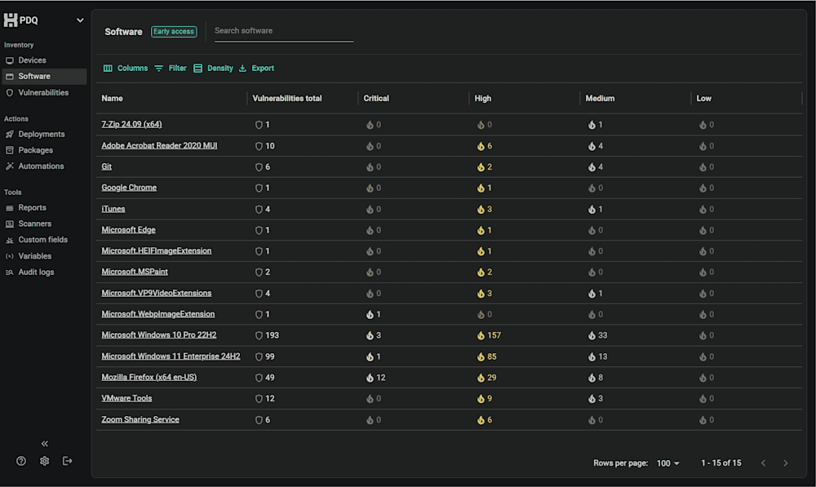Open Microsoft.HEIFImageExtension link
Screen dimensions: 816x487
(x=156, y=250)
